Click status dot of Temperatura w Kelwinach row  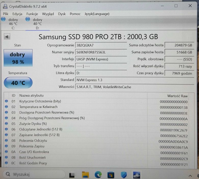pos(6,107)
